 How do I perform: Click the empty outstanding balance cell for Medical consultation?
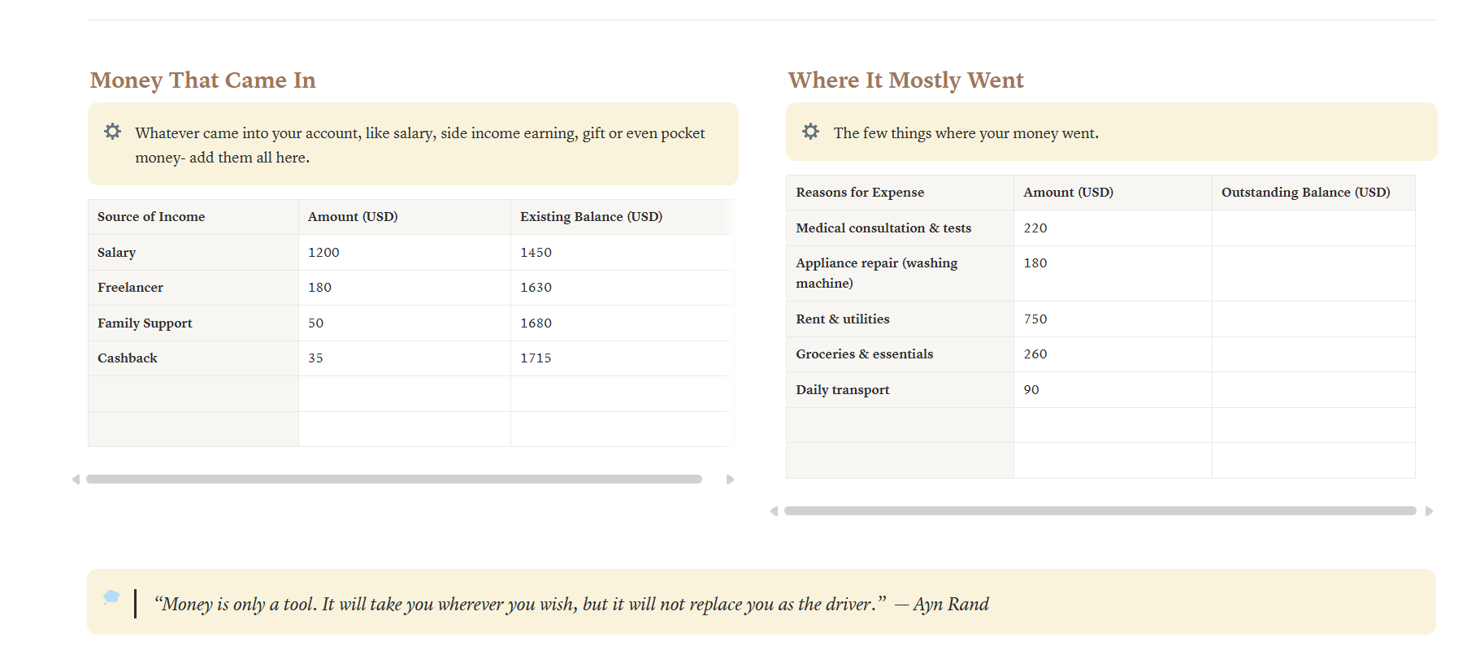coord(1313,228)
